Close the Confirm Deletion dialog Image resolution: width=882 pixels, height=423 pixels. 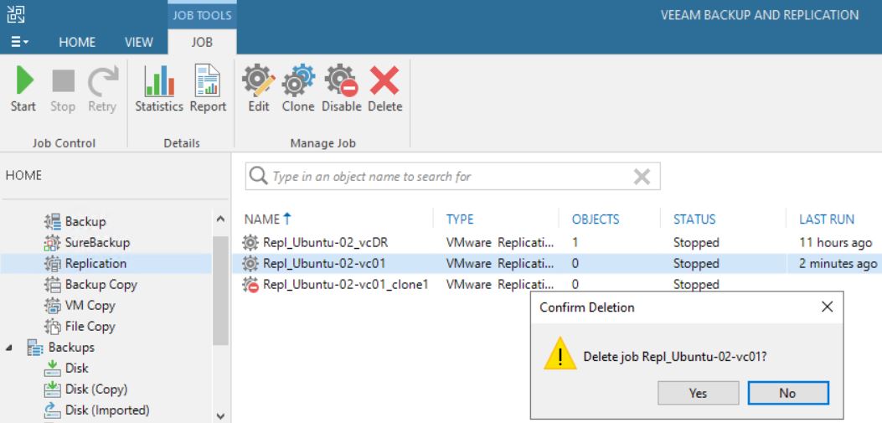[x=827, y=307]
